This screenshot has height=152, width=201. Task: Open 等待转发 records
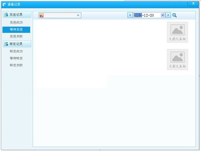click(x=16, y=58)
